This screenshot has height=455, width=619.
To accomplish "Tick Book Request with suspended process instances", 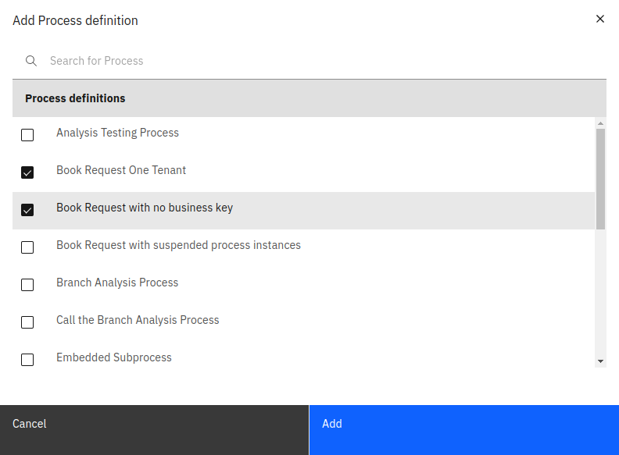I will 27,247.
